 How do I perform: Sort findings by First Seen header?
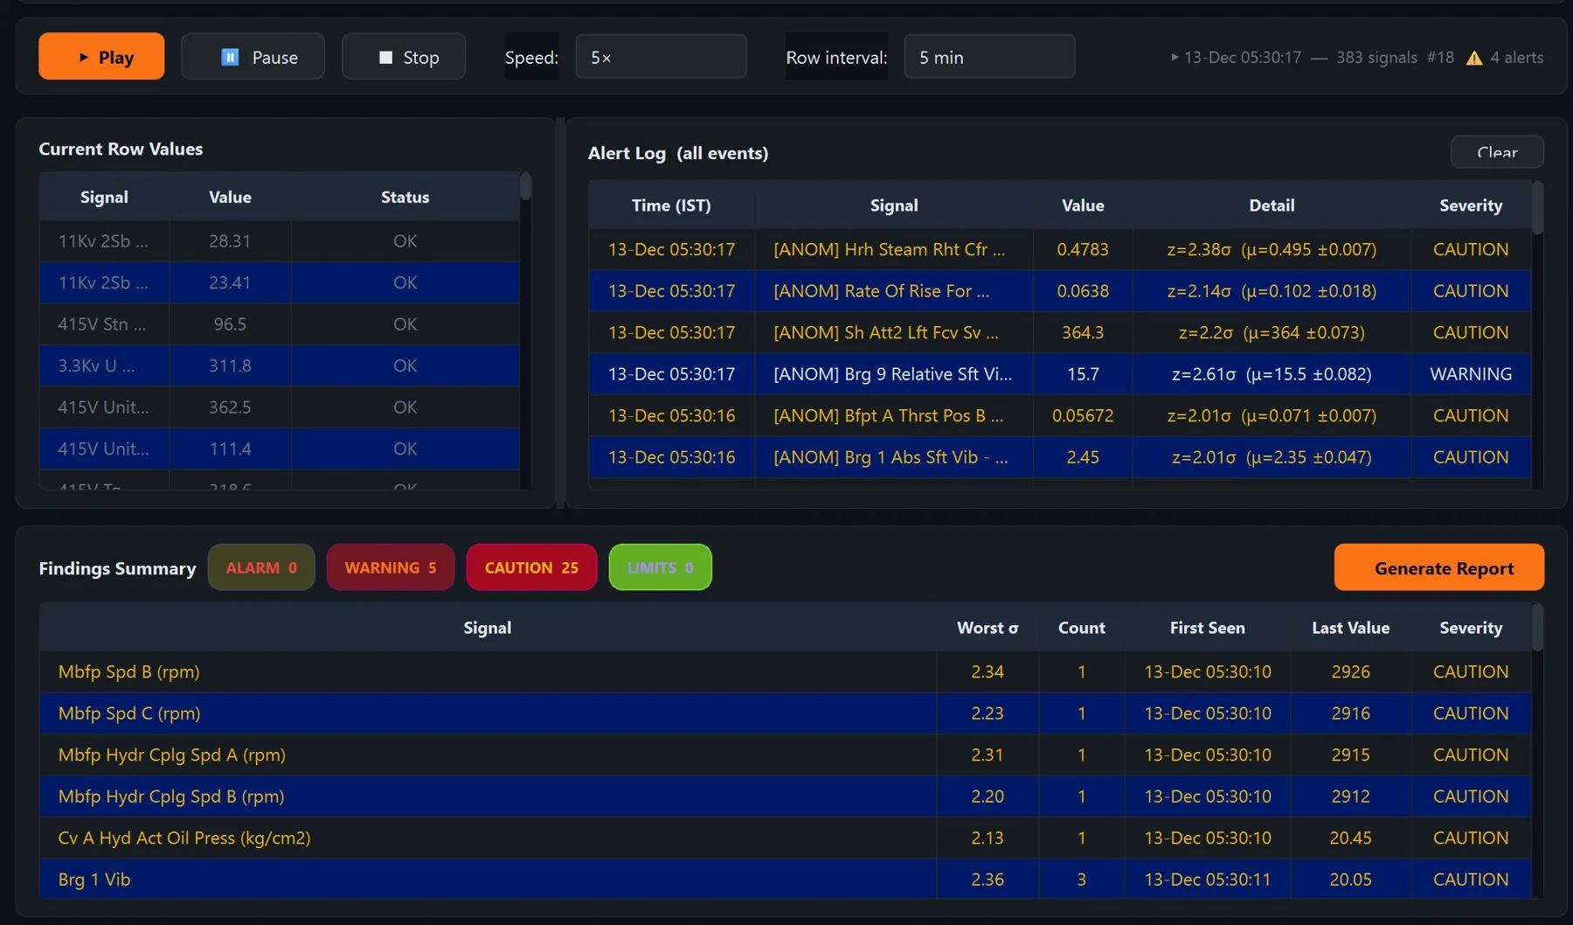(x=1207, y=628)
